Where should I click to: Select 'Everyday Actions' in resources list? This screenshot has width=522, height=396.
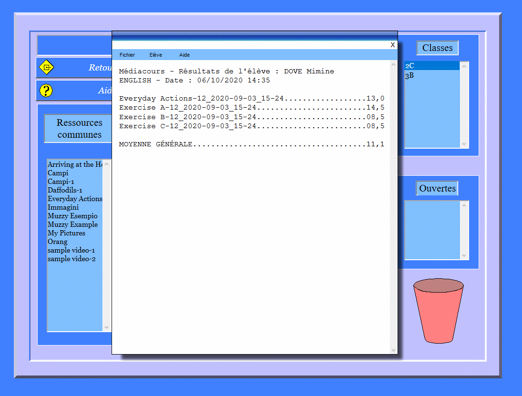75,199
